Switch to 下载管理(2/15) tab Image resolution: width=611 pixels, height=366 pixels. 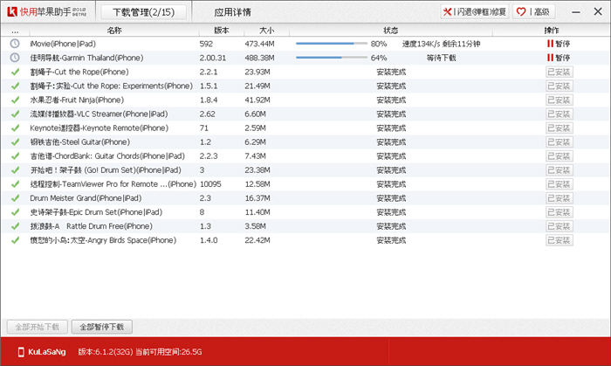tap(143, 12)
